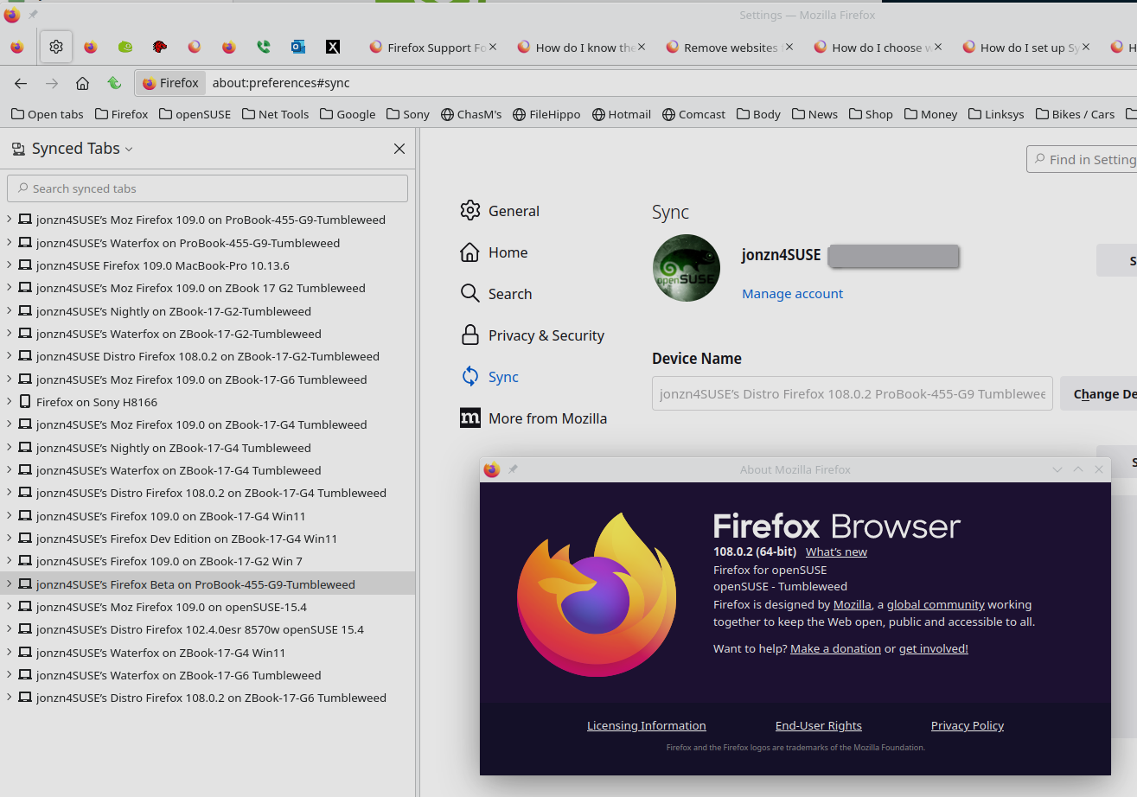1137x797 pixels.
Task: Expand Firefox Beta on ProBook-455-G9-Tumbleweed entry
Action: point(10,584)
